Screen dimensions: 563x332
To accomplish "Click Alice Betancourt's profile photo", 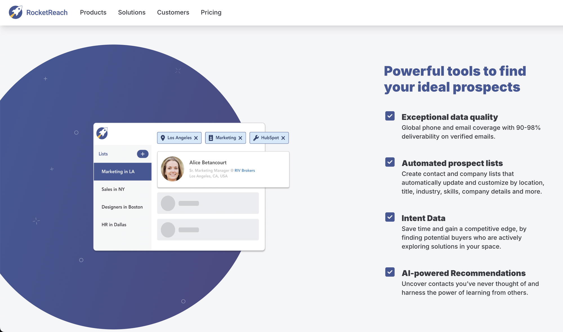I will pyautogui.click(x=172, y=169).
